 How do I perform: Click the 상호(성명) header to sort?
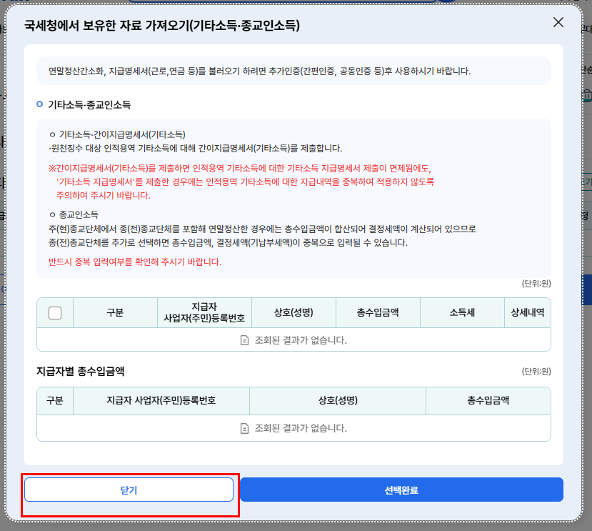(x=294, y=312)
